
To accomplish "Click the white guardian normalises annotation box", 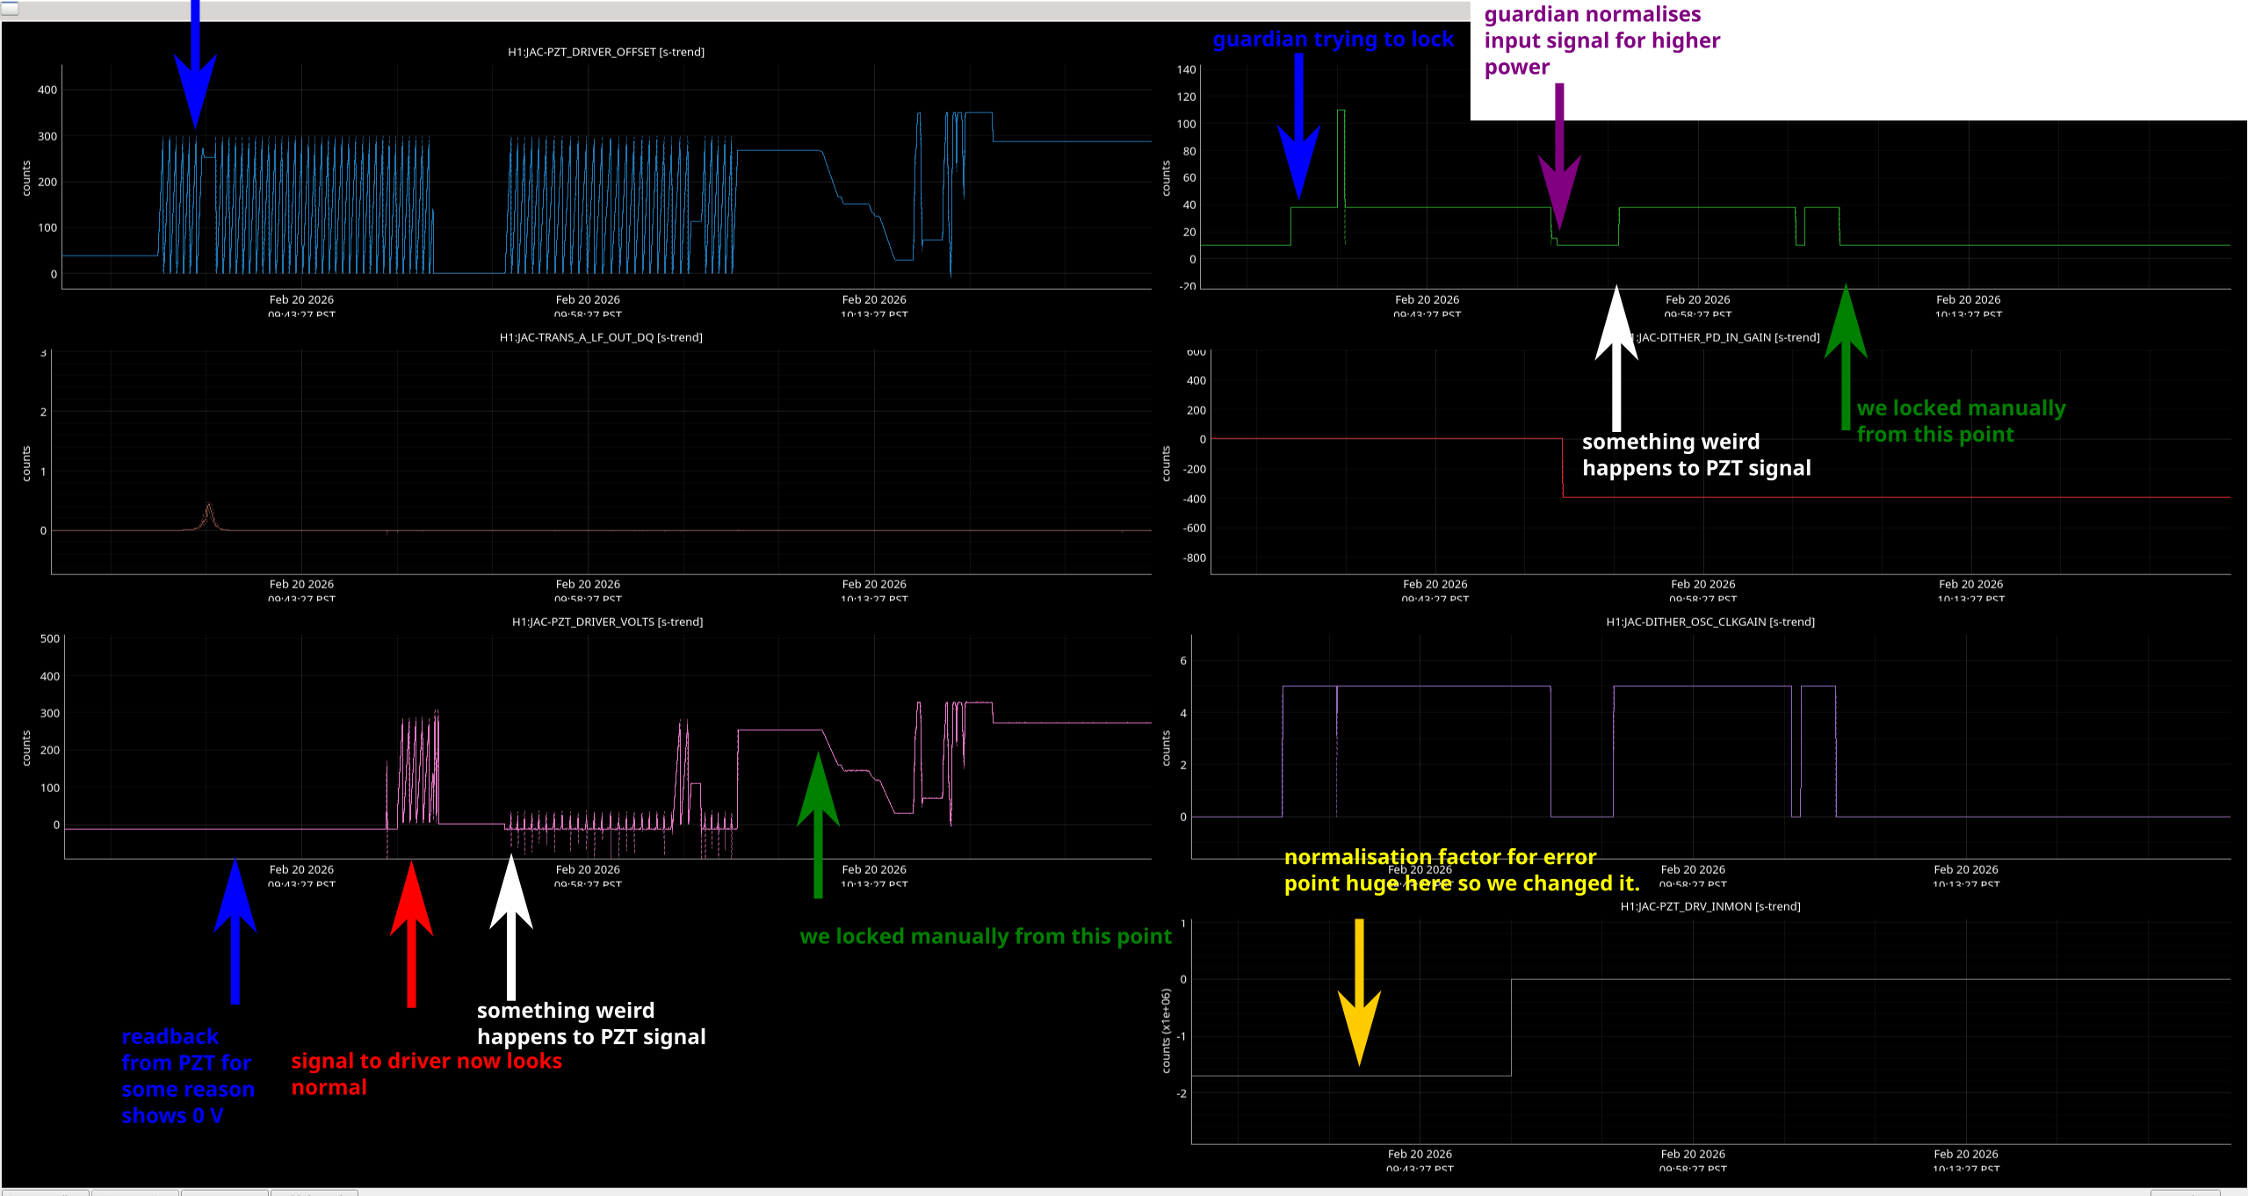I will pyautogui.click(x=1858, y=60).
